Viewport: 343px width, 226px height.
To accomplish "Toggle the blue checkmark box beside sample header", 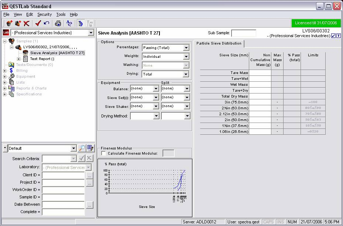I will tap(333, 36).
